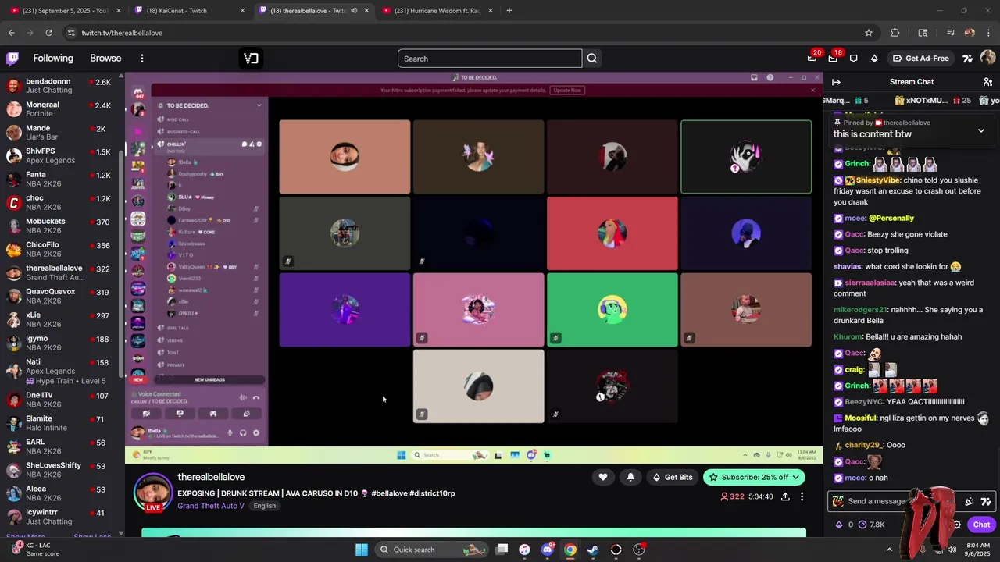Open Mongraal Fortnite channel in sidebar
This screenshot has width=1000, height=562.
61,109
